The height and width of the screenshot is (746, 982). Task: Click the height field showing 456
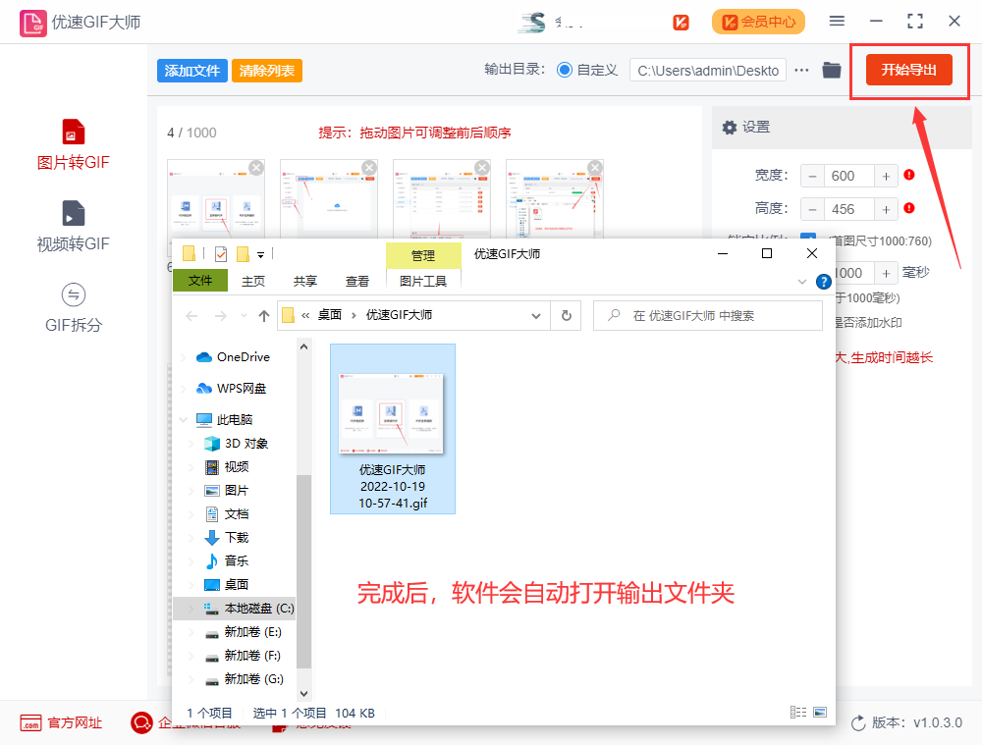coord(848,210)
